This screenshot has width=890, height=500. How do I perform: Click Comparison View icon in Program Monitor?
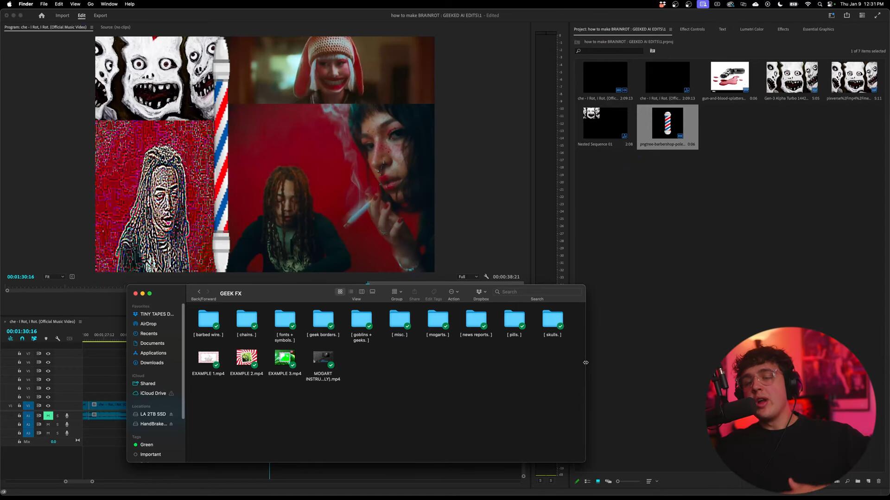point(72,276)
